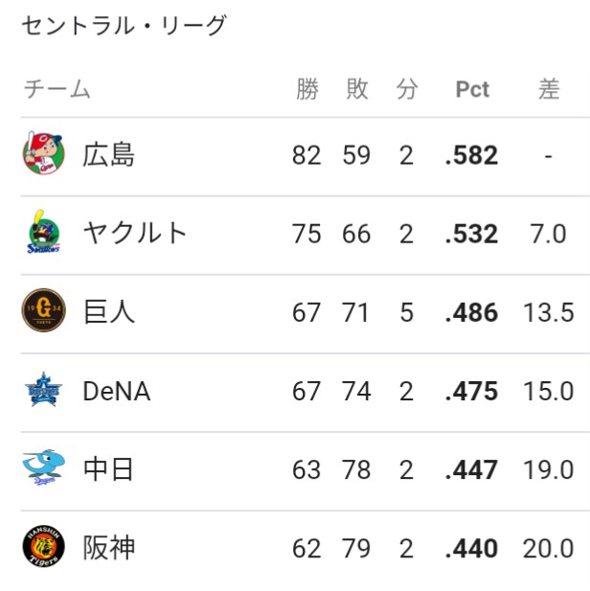Click the チーム column header
Screen dimensions: 590x591
point(57,89)
